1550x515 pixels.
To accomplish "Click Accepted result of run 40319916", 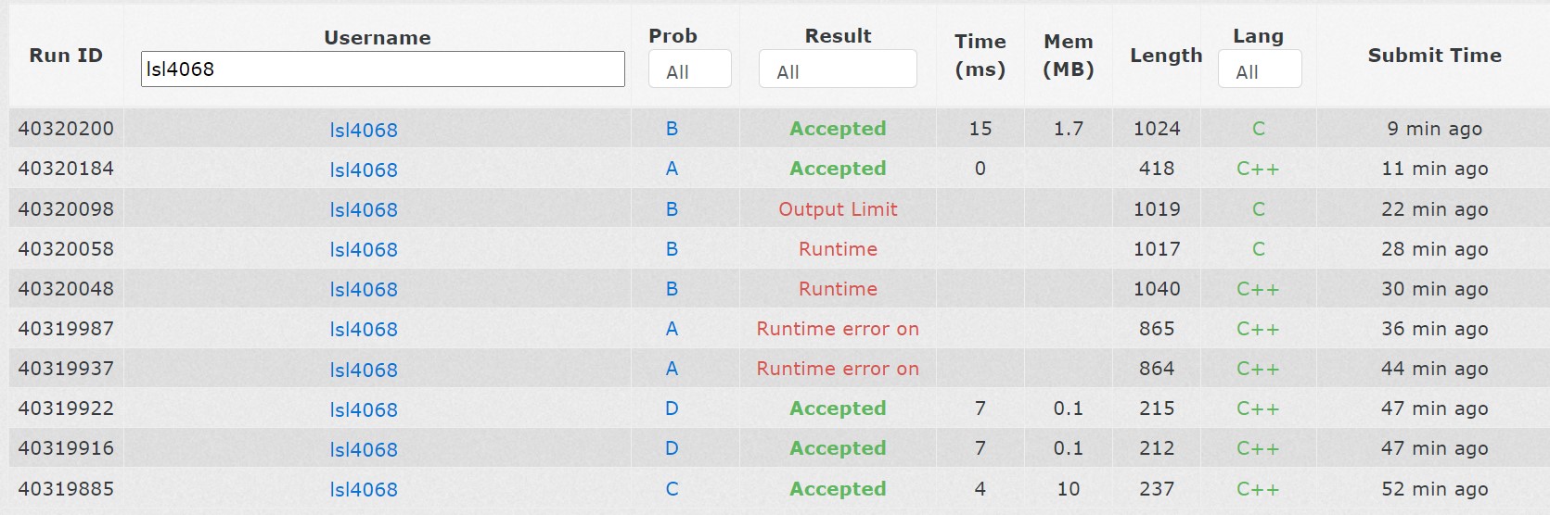I will coord(838,448).
